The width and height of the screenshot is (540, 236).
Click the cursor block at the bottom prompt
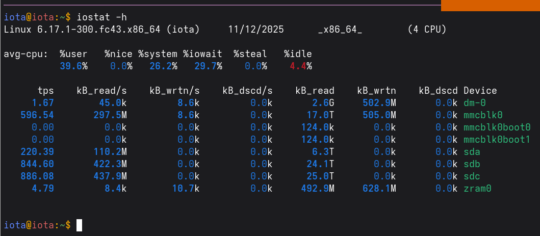coord(79,225)
